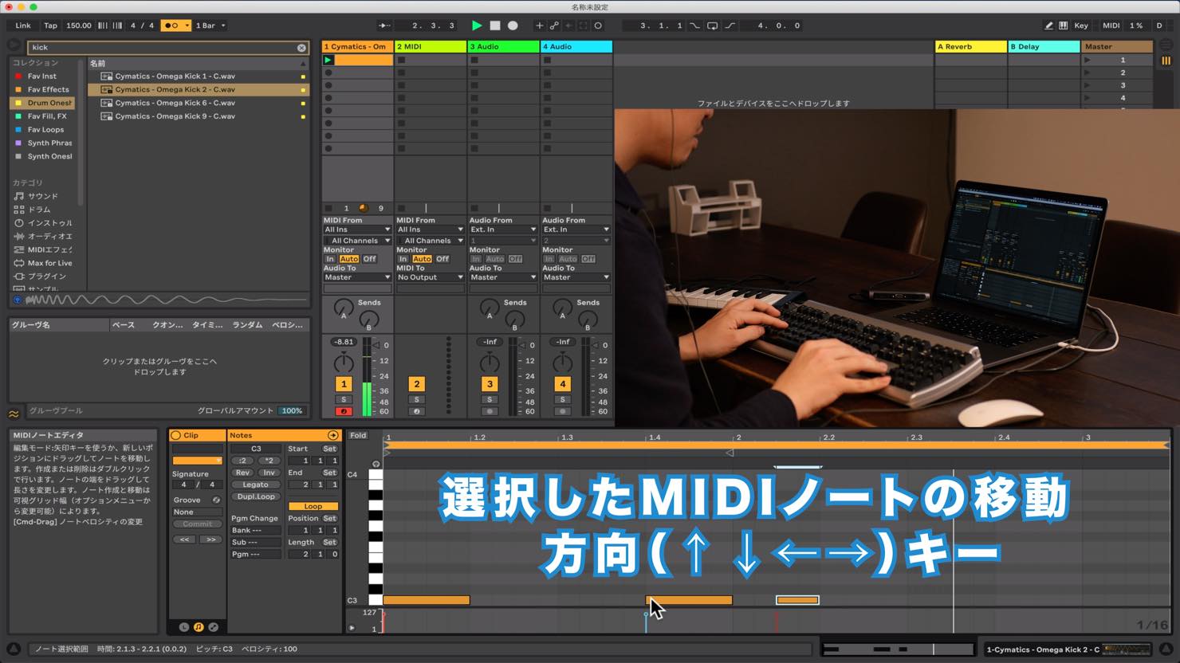Arm track 3 for recording

point(490,411)
